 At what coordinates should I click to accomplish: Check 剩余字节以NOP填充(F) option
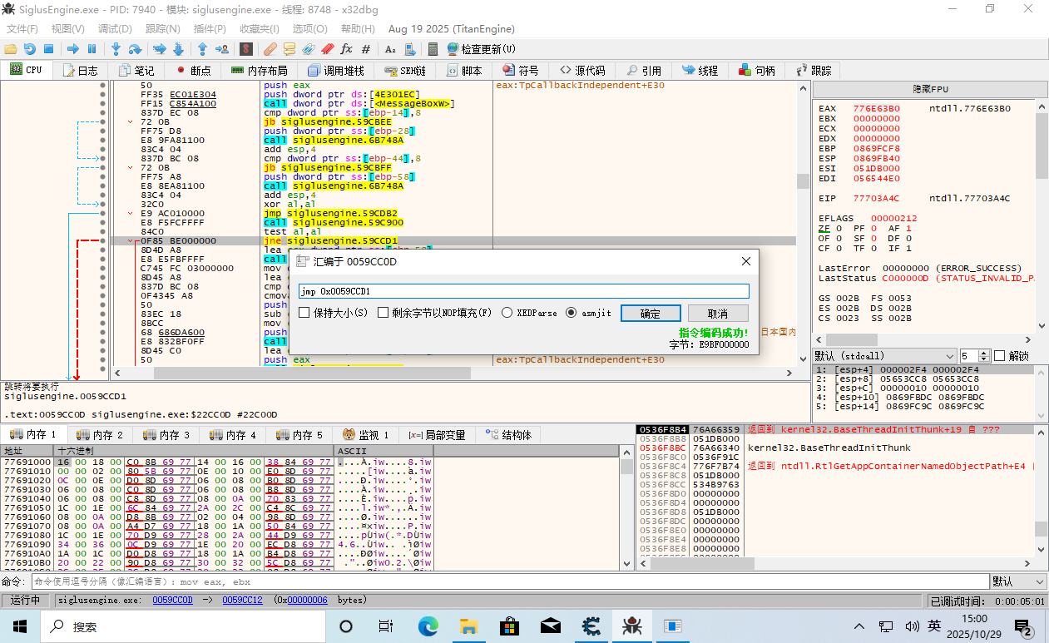[383, 313]
